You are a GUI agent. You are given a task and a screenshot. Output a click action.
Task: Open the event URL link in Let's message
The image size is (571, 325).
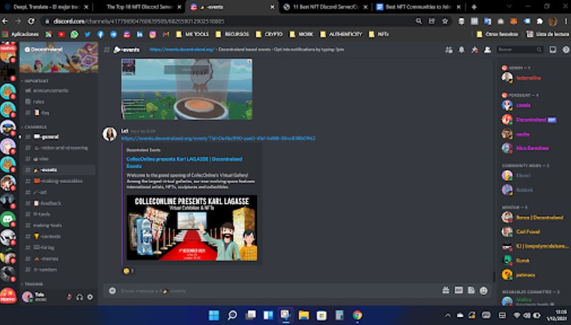218,138
